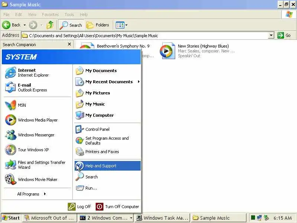
Task: Open Internet Explorer from the Start menu
Action: coord(37,72)
